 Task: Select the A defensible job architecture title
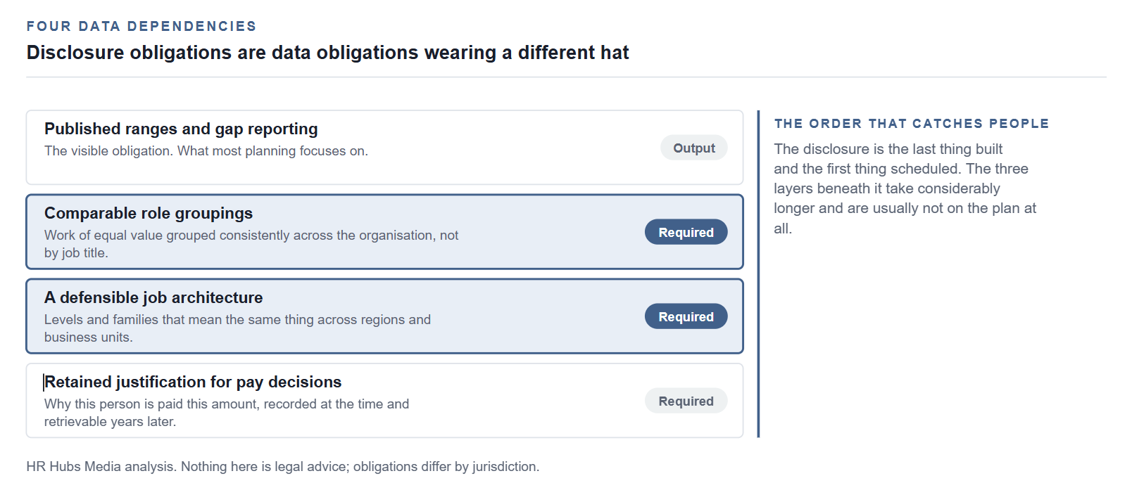point(153,297)
